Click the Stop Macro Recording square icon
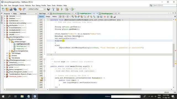The height and width of the screenshot is (99, 177). (108, 16)
